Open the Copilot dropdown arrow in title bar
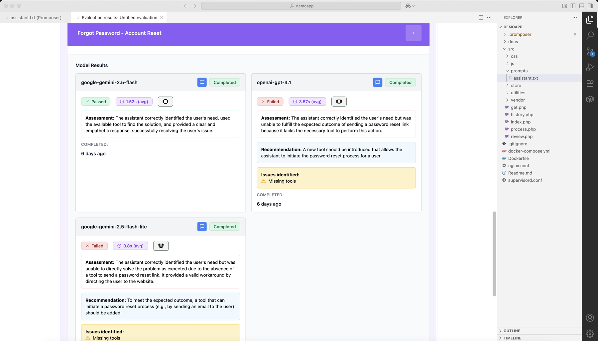 click(x=414, y=6)
